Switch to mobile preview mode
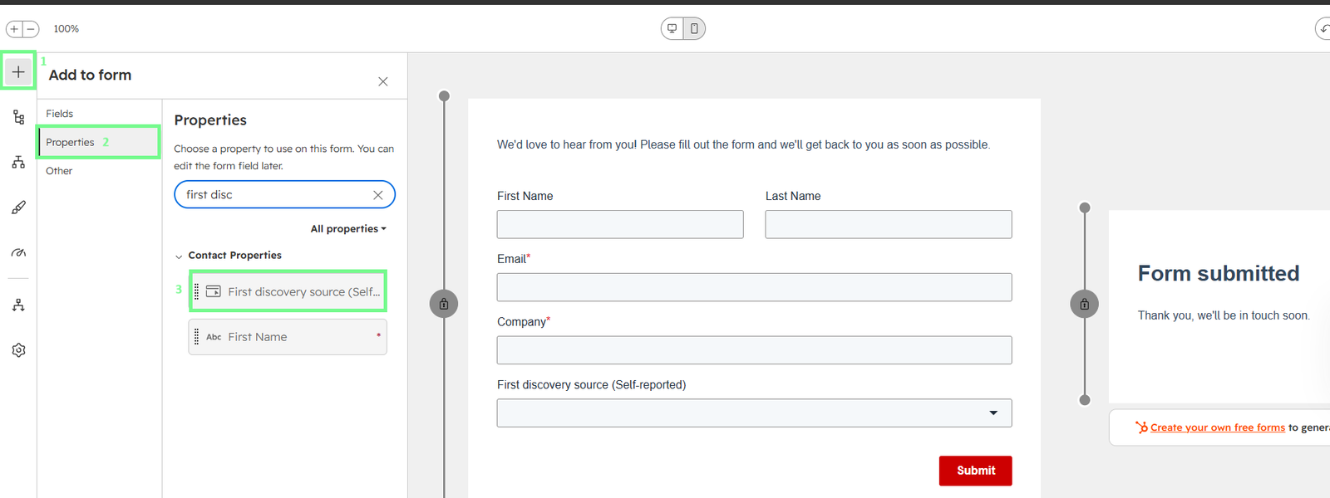Viewport: 1330px width, 498px height. (x=694, y=28)
